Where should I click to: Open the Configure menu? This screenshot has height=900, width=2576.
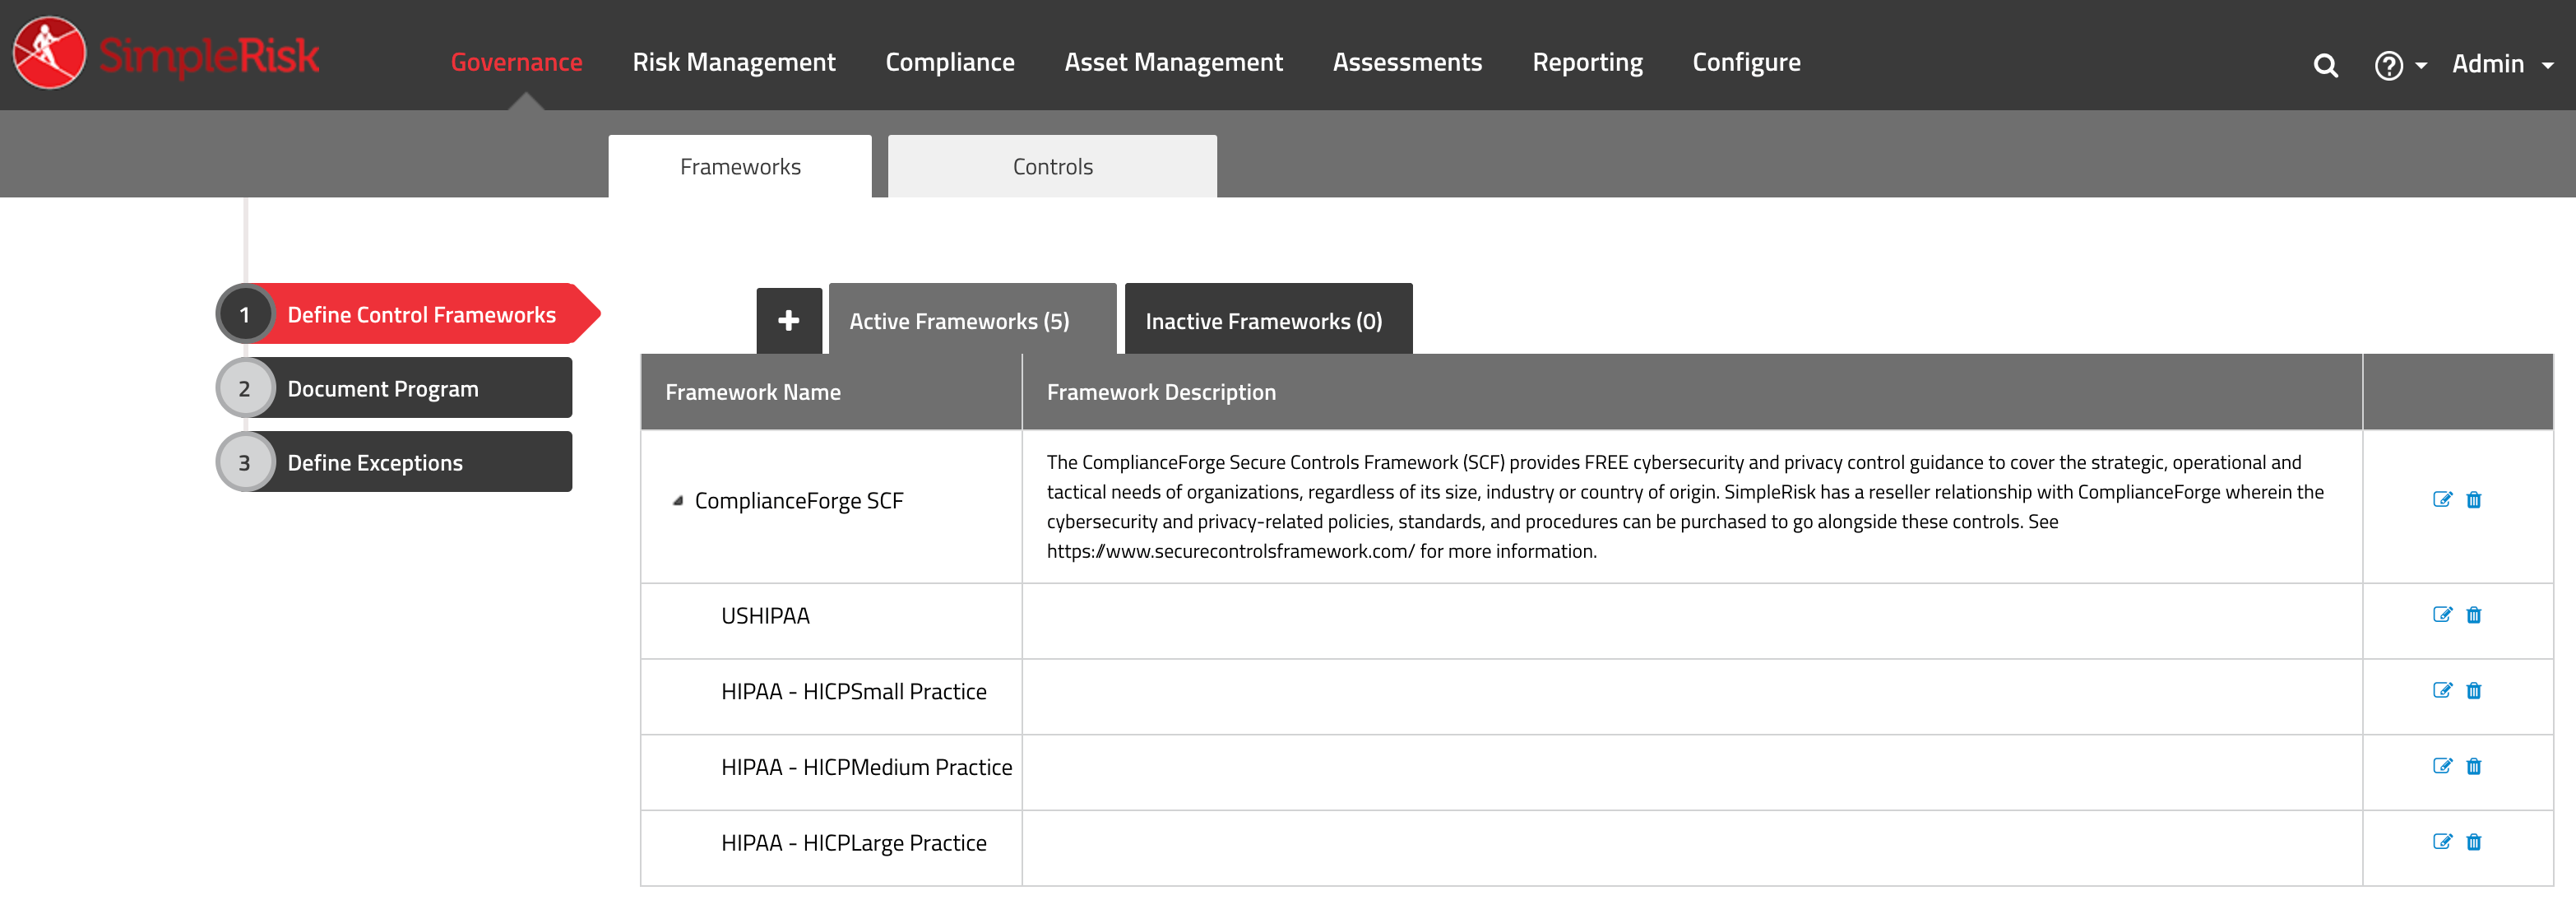1746,62
